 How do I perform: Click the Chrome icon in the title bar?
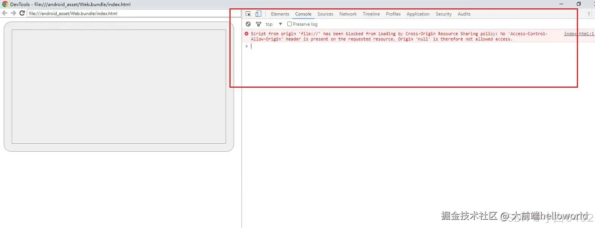[x=5, y=4]
